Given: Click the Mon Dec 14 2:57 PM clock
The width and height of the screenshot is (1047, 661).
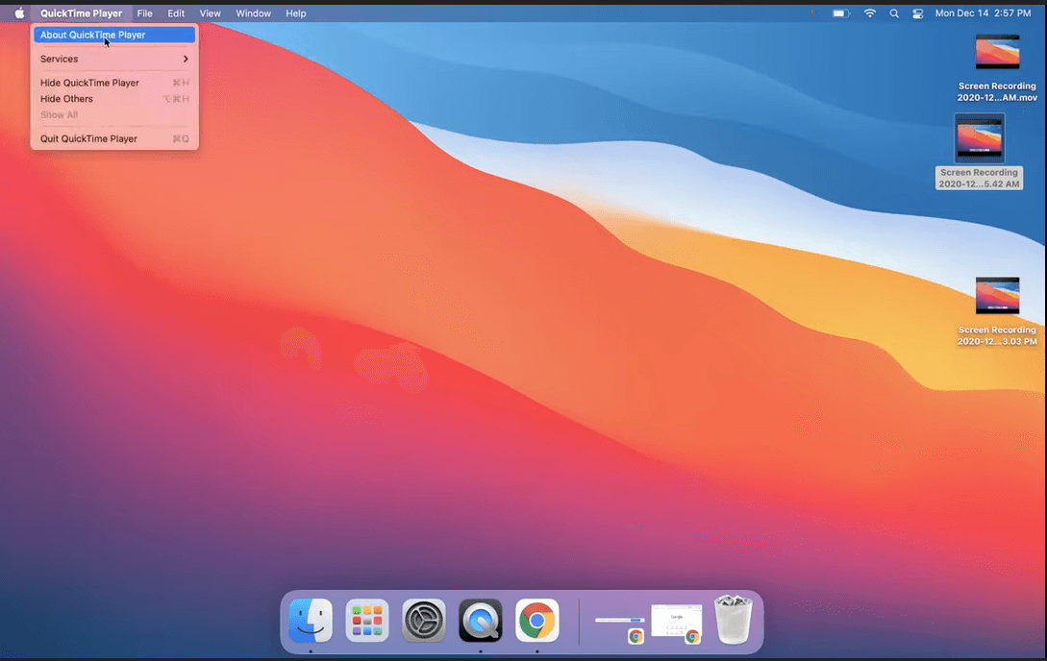Looking at the screenshot, I should pos(983,13).
